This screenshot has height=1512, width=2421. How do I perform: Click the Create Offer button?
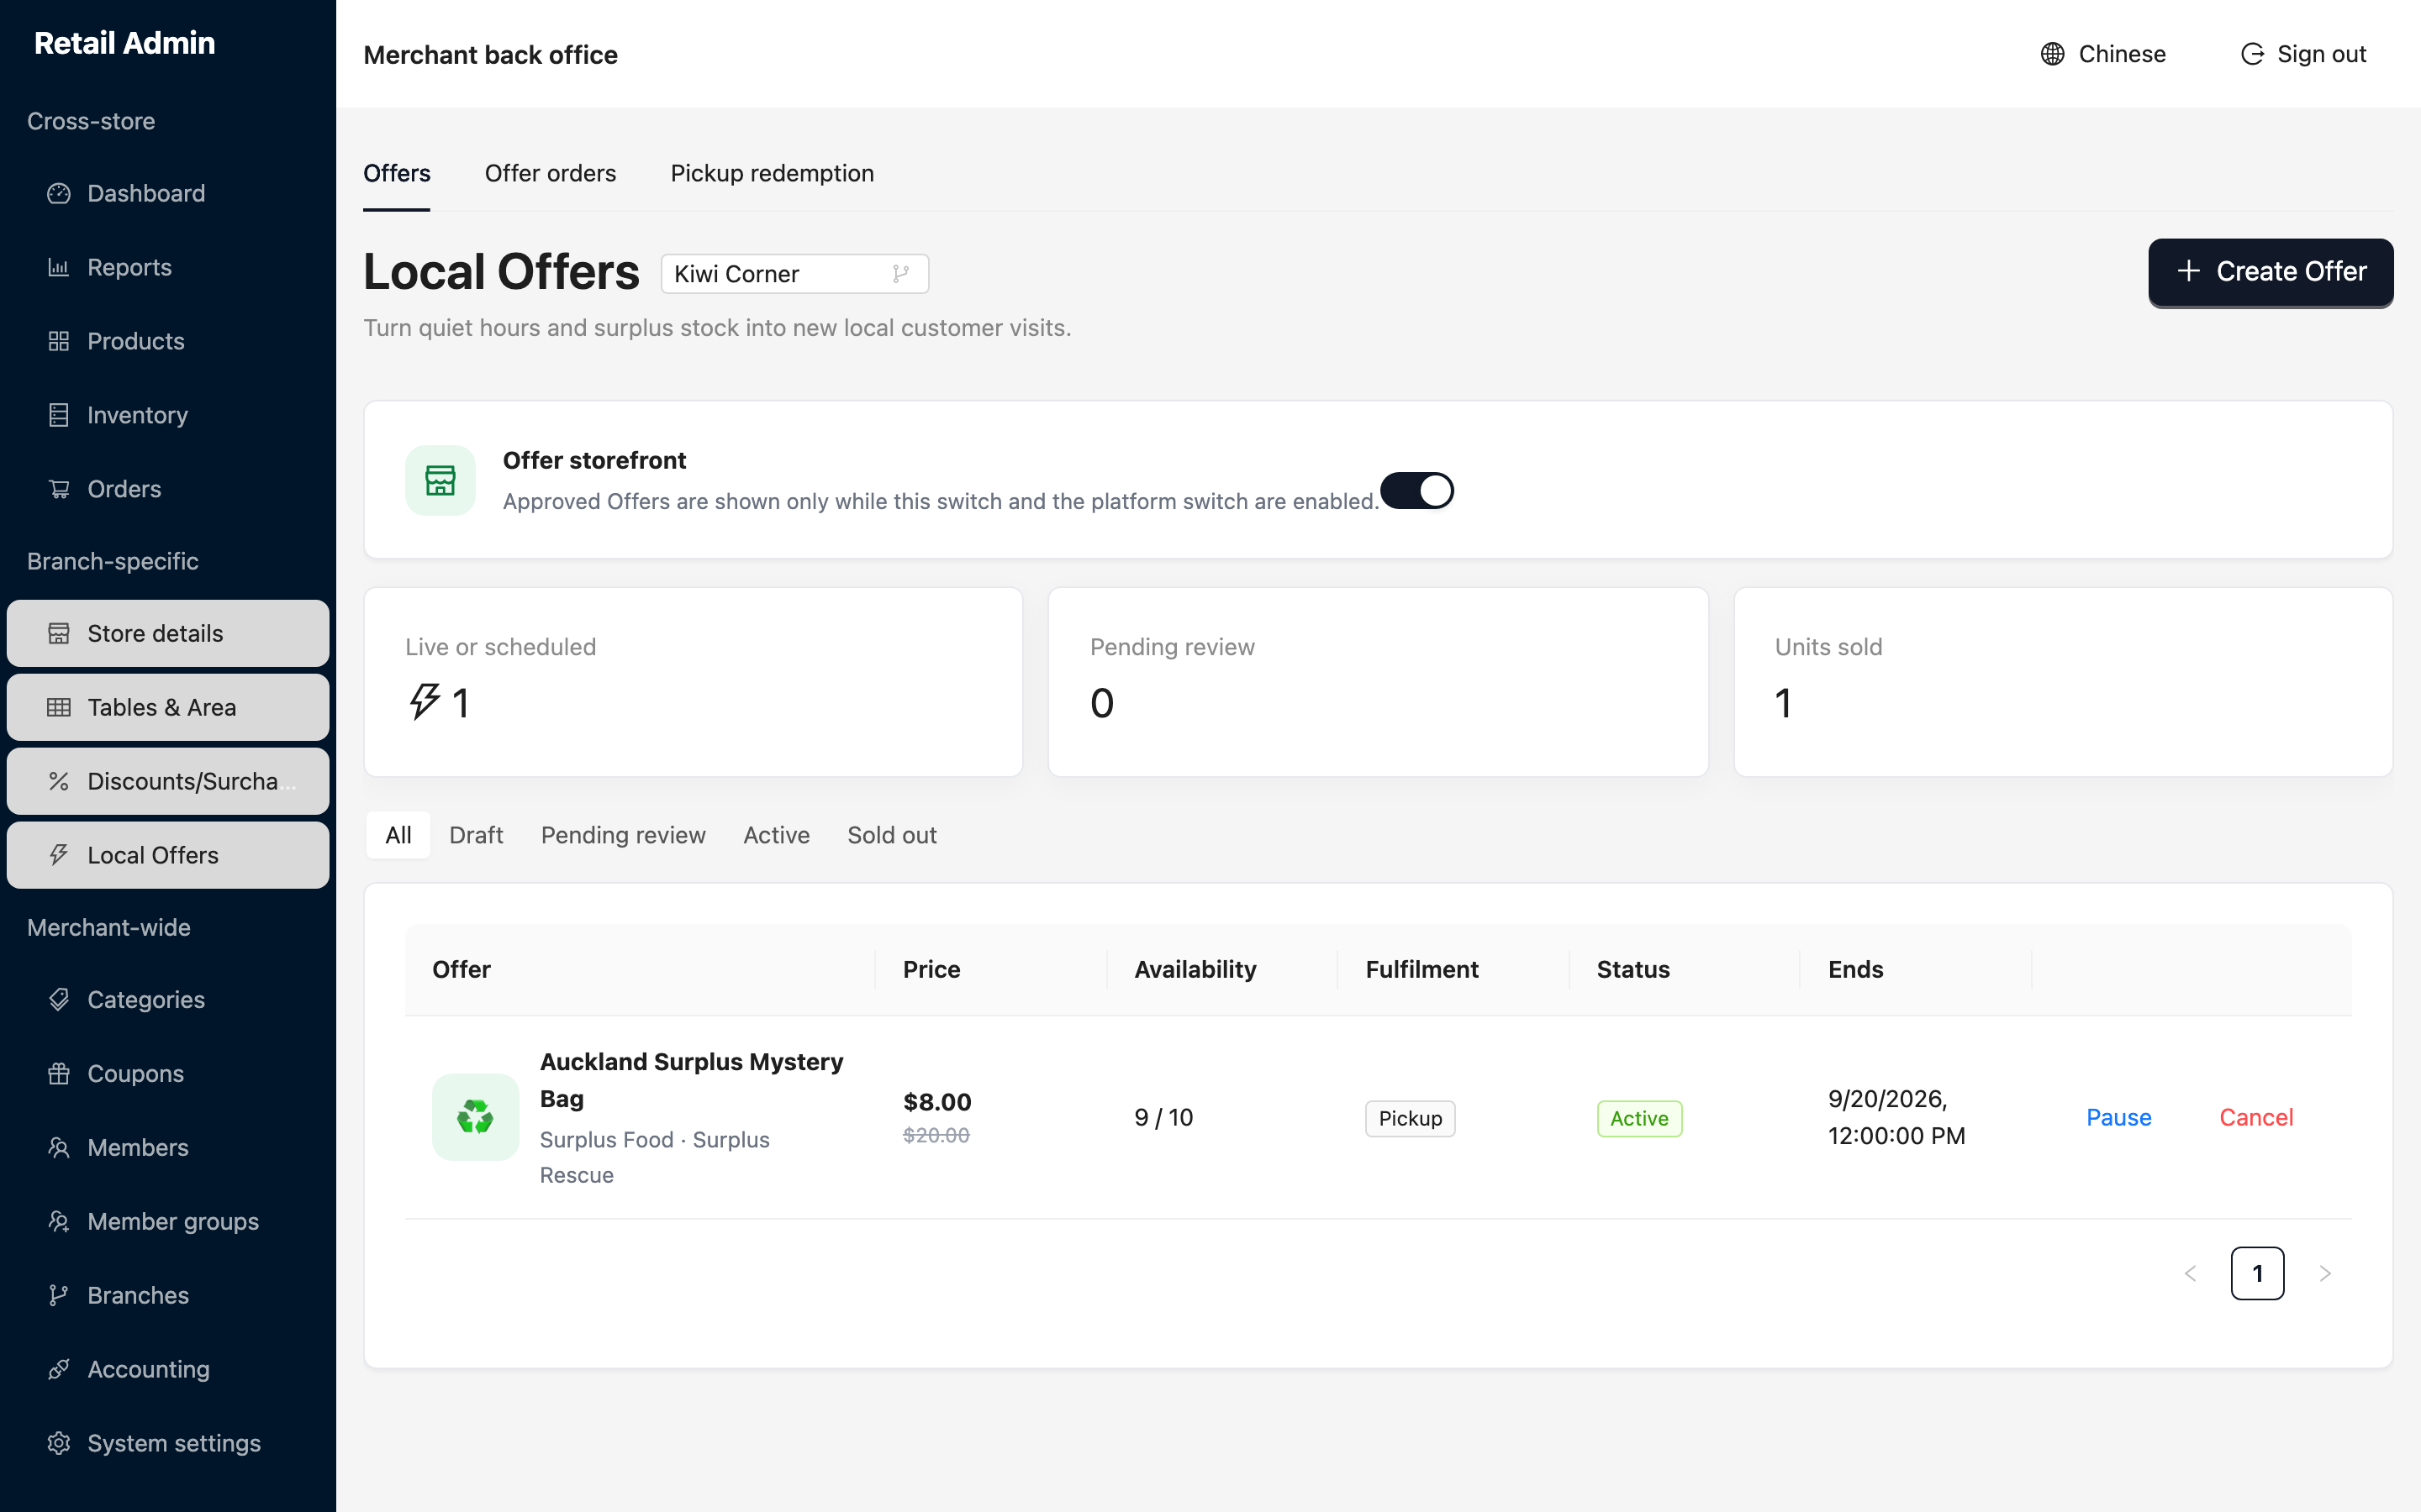click(2271, 272)
